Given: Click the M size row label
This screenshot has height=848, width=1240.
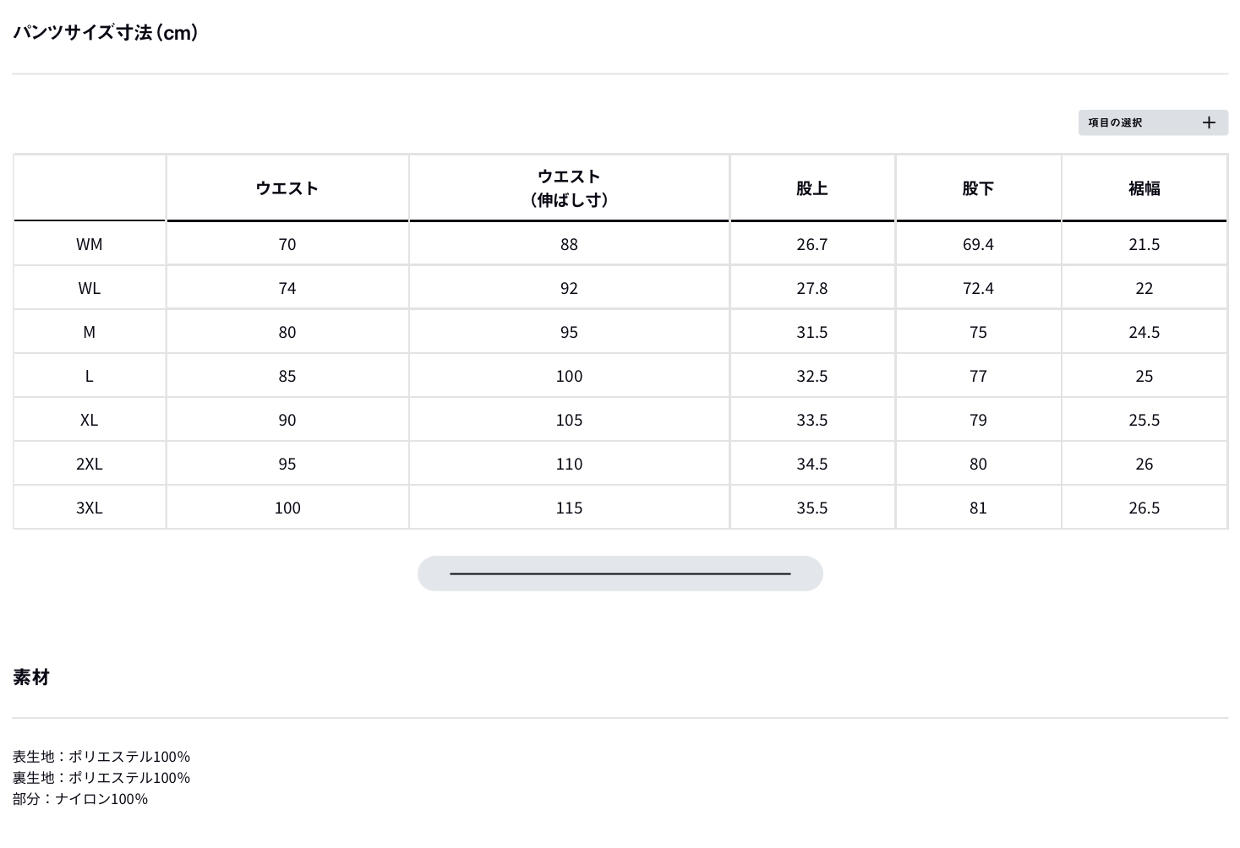Looking at the screenshot, I should (89, 332).
